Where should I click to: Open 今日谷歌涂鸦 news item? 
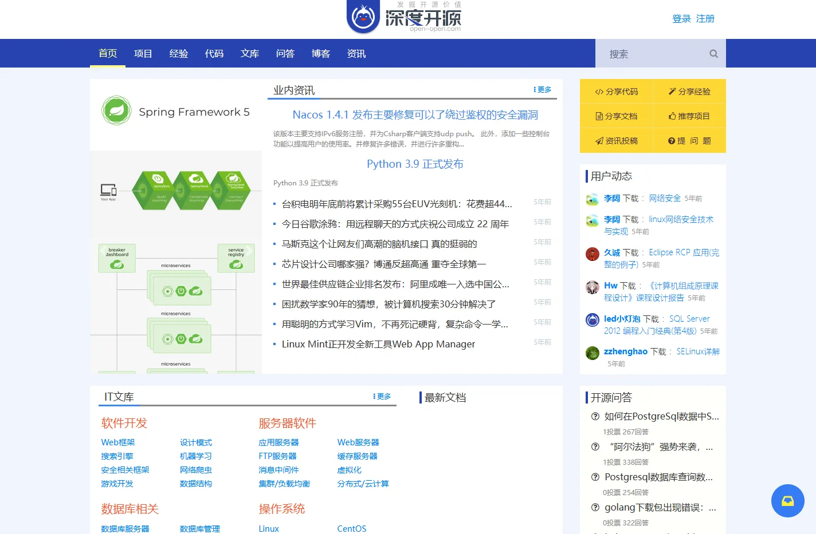coord(395,224)
